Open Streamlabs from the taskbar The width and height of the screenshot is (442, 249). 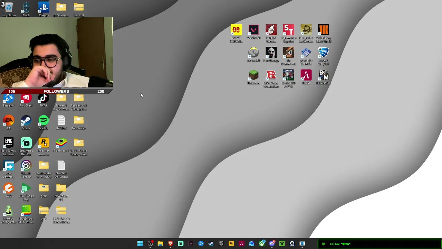click(181, 244)
